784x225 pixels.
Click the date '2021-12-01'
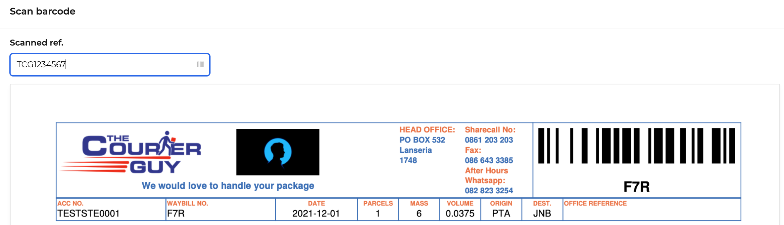(x=316, y=213)
